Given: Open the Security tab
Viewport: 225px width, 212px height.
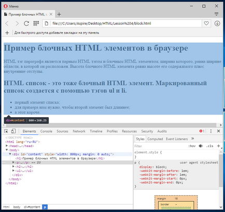Looking at the screenshot, I should [147, 131].
